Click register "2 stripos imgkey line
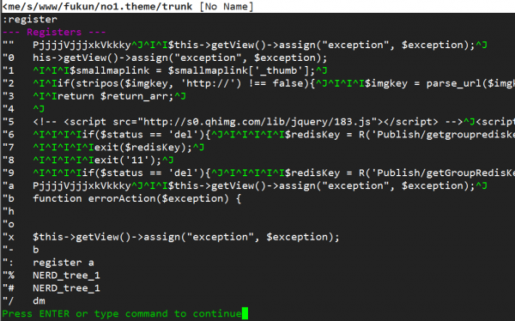The height and width of the screenshot is (321, 515). 274,83
